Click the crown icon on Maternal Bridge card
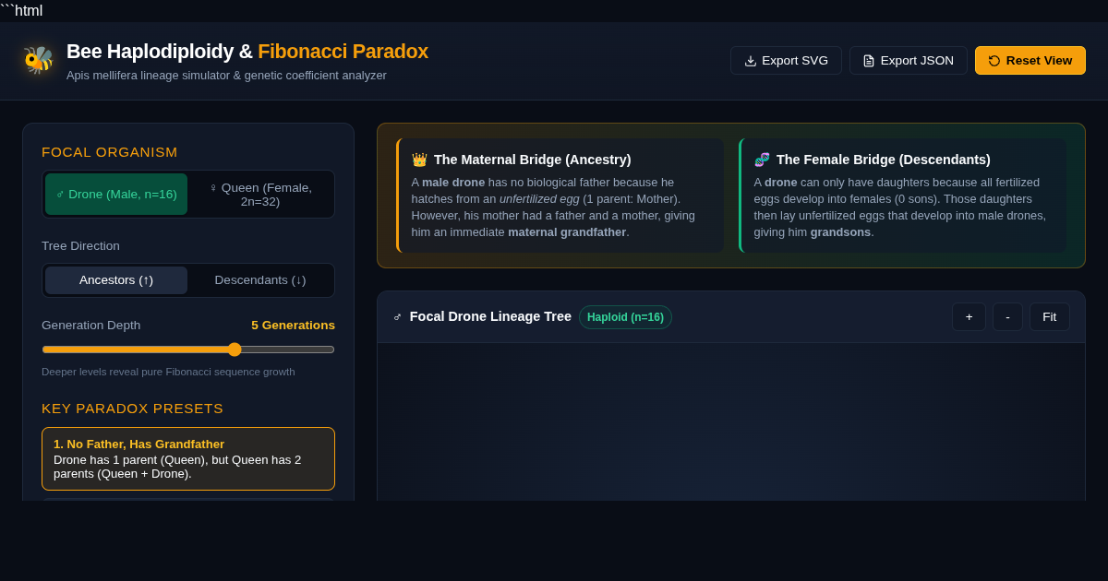 (419, 160)
